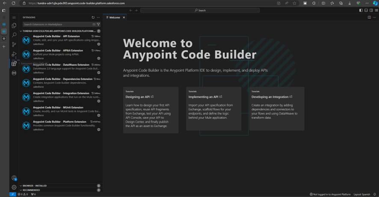Toggle the primary side bar
The height and width of the screenshot is (197, 379).
pyautogui.click(x=361, y=10)
